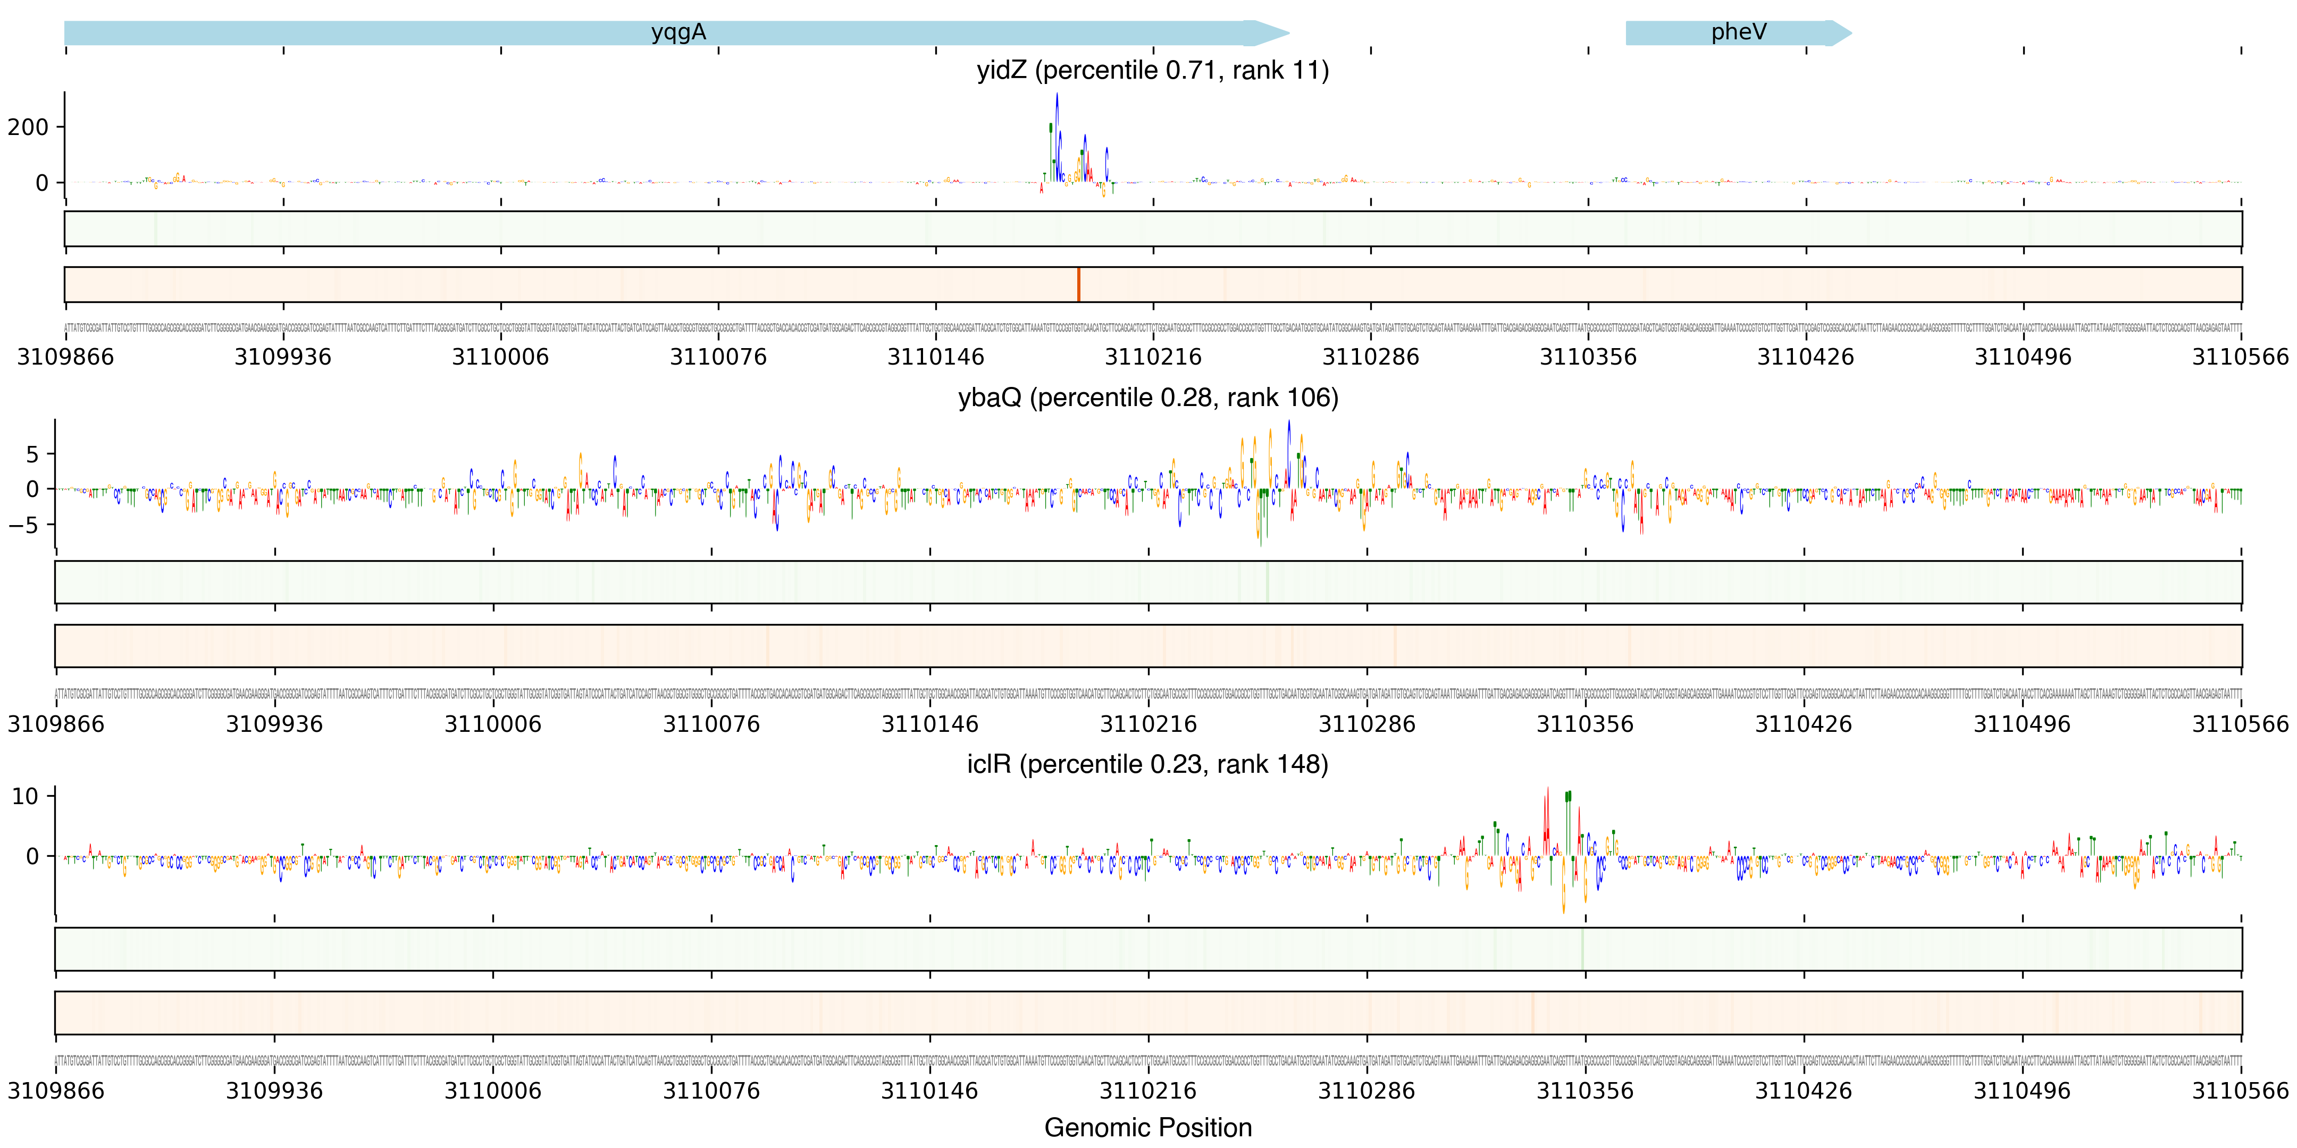Click the green stripe in iclR heatmap
The height and width of the screenshot is (1148, 2297).
coord(1583,949)
